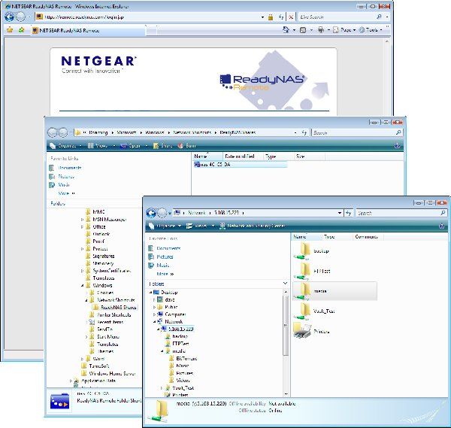
Task: Open address dropdown in Network explorer window
Action: click(x=340, y=213)
